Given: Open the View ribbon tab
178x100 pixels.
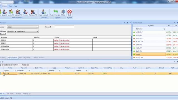Looking at the screenshot, I should [x=10, y=6].
